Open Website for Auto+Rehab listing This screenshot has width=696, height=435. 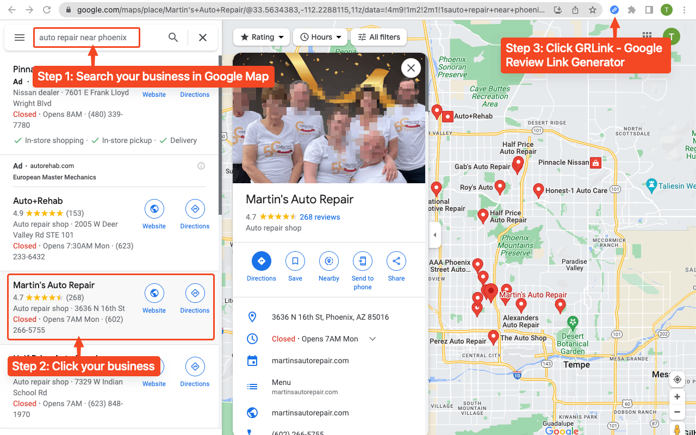(154, 209)
